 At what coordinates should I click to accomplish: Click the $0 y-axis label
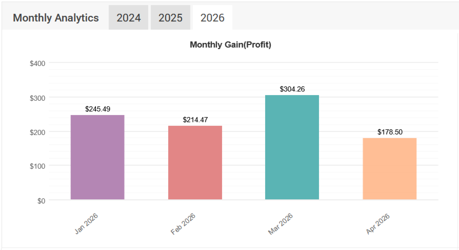point(41,200)
